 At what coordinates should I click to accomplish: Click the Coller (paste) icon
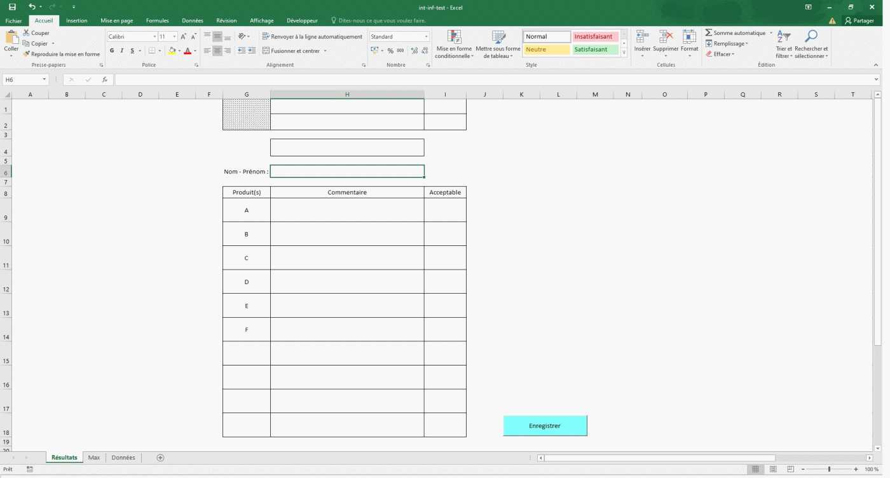point(11,38)
